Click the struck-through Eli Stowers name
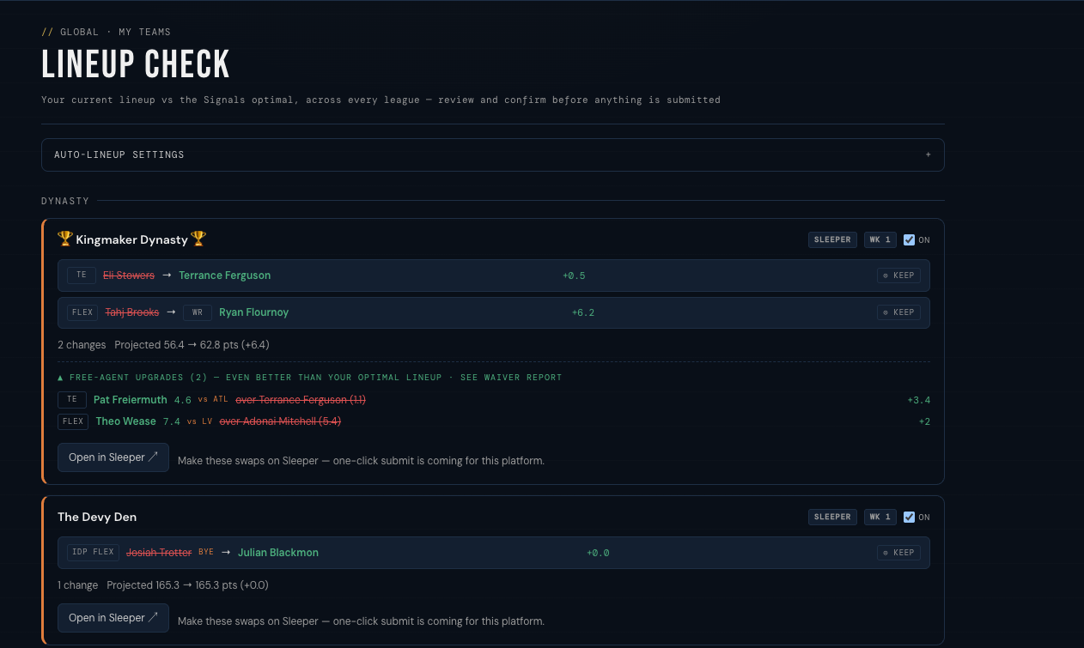1084x648 pixels. pyautogui.click(x=129, y=276)
